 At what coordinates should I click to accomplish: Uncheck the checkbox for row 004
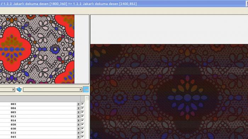[x=83, y=108]
